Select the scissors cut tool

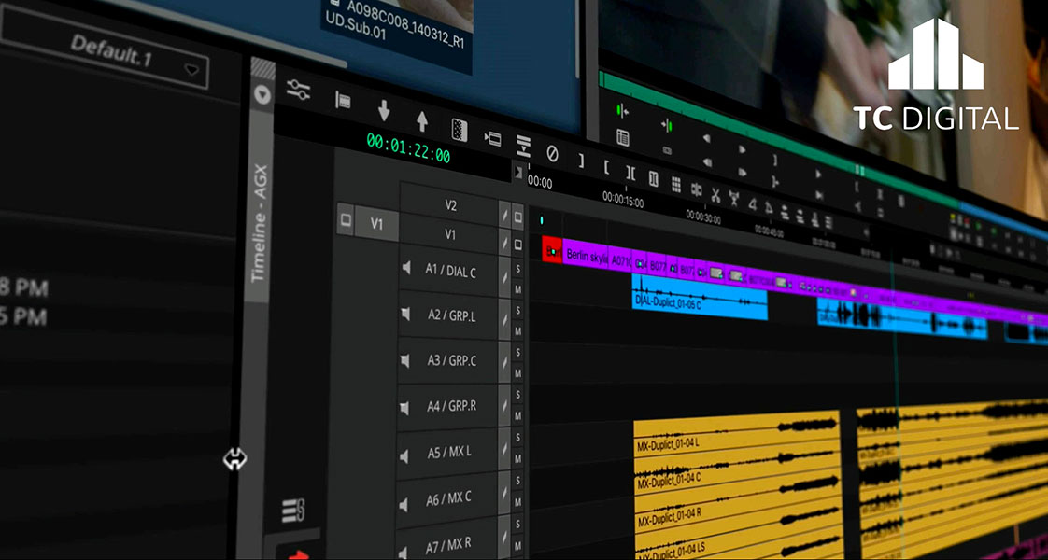click(x=715, y=194)
